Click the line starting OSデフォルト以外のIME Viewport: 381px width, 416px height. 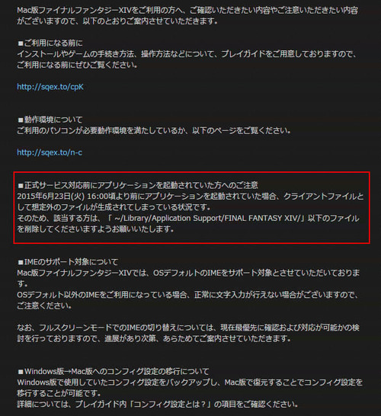tap(187, 295)
